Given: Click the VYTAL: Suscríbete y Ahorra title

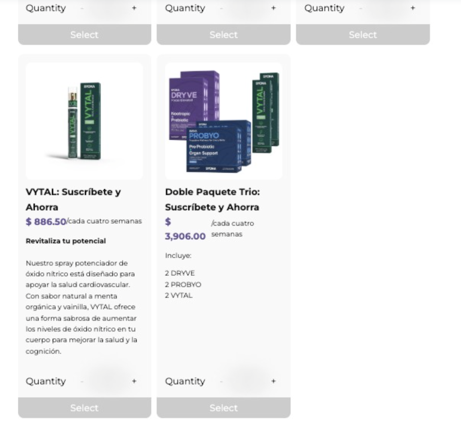Looking at the screenshot, I should 73,199.
